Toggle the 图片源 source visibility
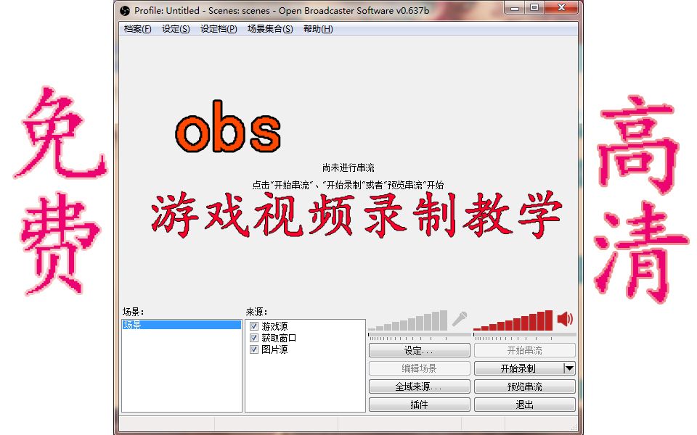The image size is (697, 435). click(x=253, y=349)
